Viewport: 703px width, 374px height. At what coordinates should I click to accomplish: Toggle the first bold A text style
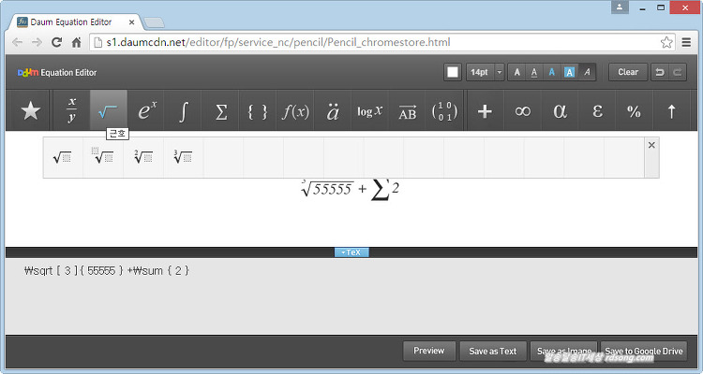pos(517,72)
